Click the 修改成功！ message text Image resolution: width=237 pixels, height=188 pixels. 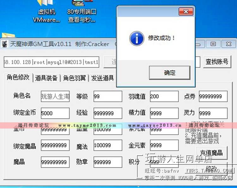(161, 38)
